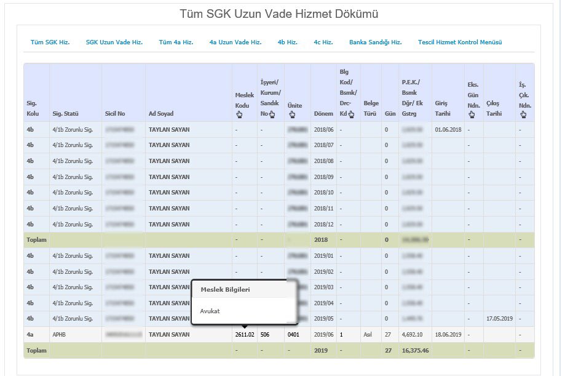Click ünite code 0401 in 4a row
Viewport: 581px width, 376px height.
(x=293, y=335)
